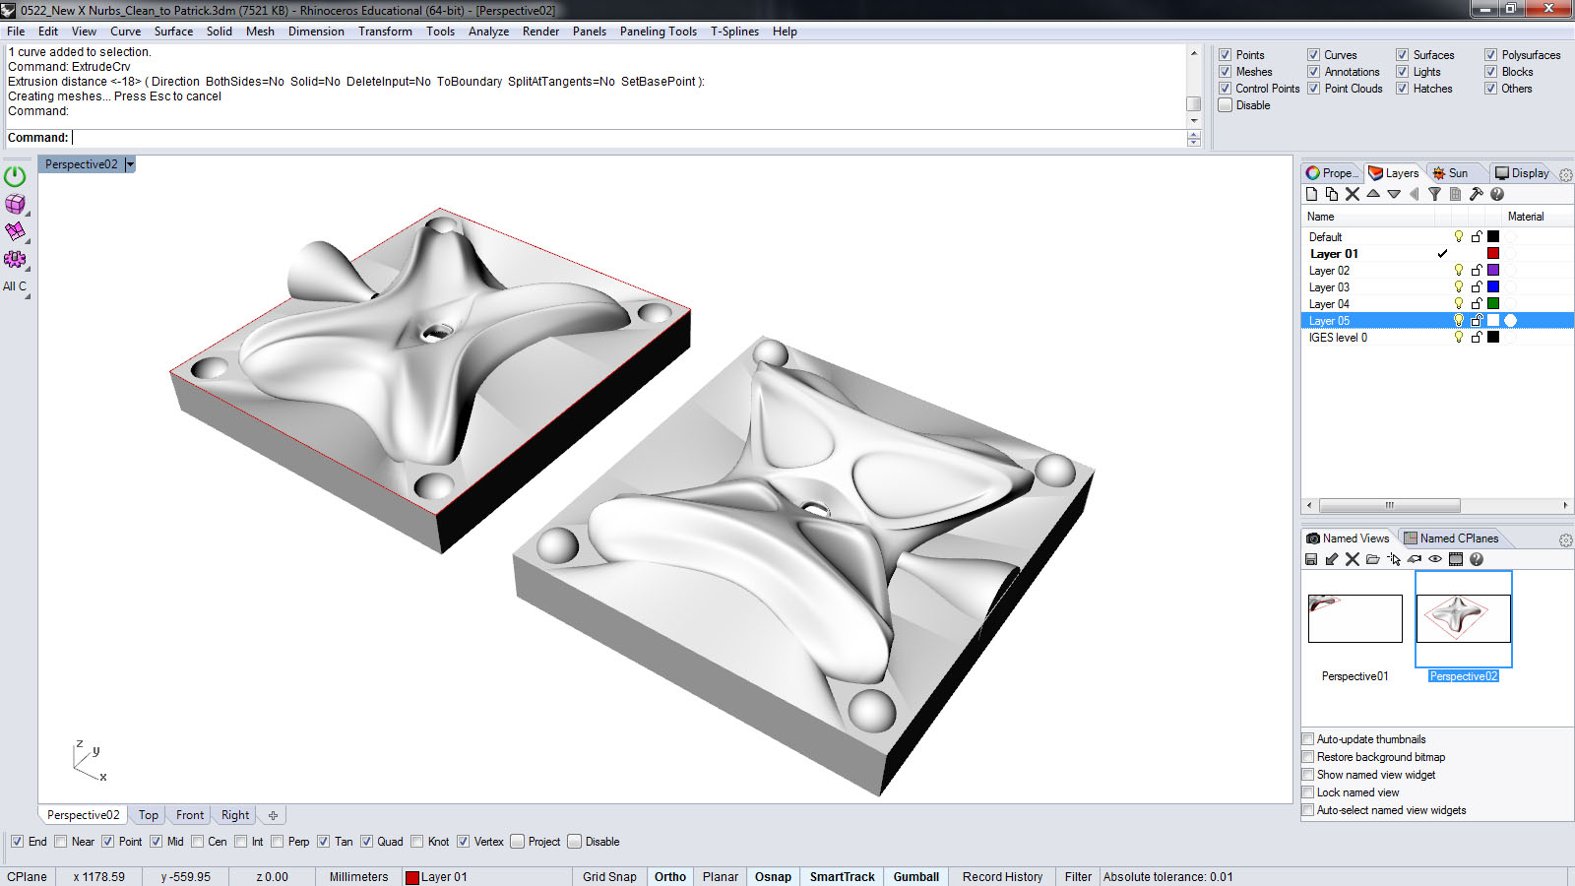Image resolution: width=1575 pixels, height=886 pixels.
Task: Switch to the Properties panel tab
Action: (x=1332, y=173)
